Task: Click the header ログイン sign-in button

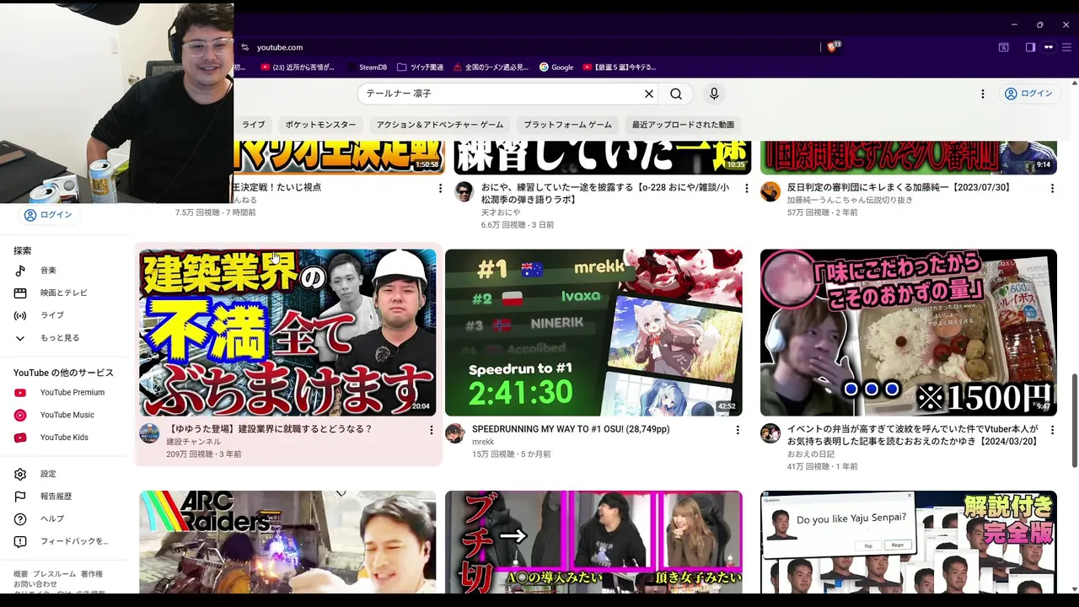Action: 1028,94
